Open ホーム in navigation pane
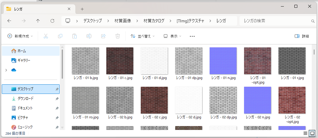This screenshot has height=138, width=318. pyautogui.click(x=31, y=51)
